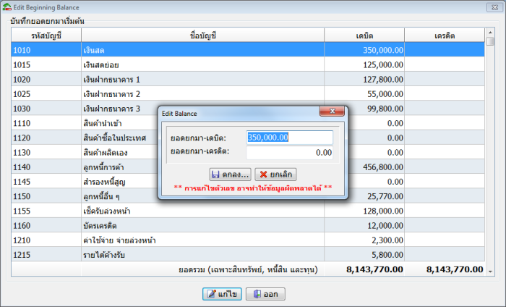Viewport: 506px width, 307px height.
Task: Click the ยอดยกมา-เดบิต input field
Action: (x=289, y=138)
